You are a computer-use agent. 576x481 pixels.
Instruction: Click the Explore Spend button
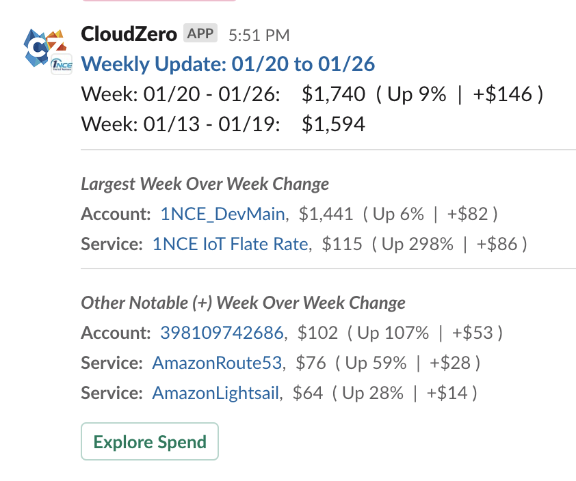[149, 441]
